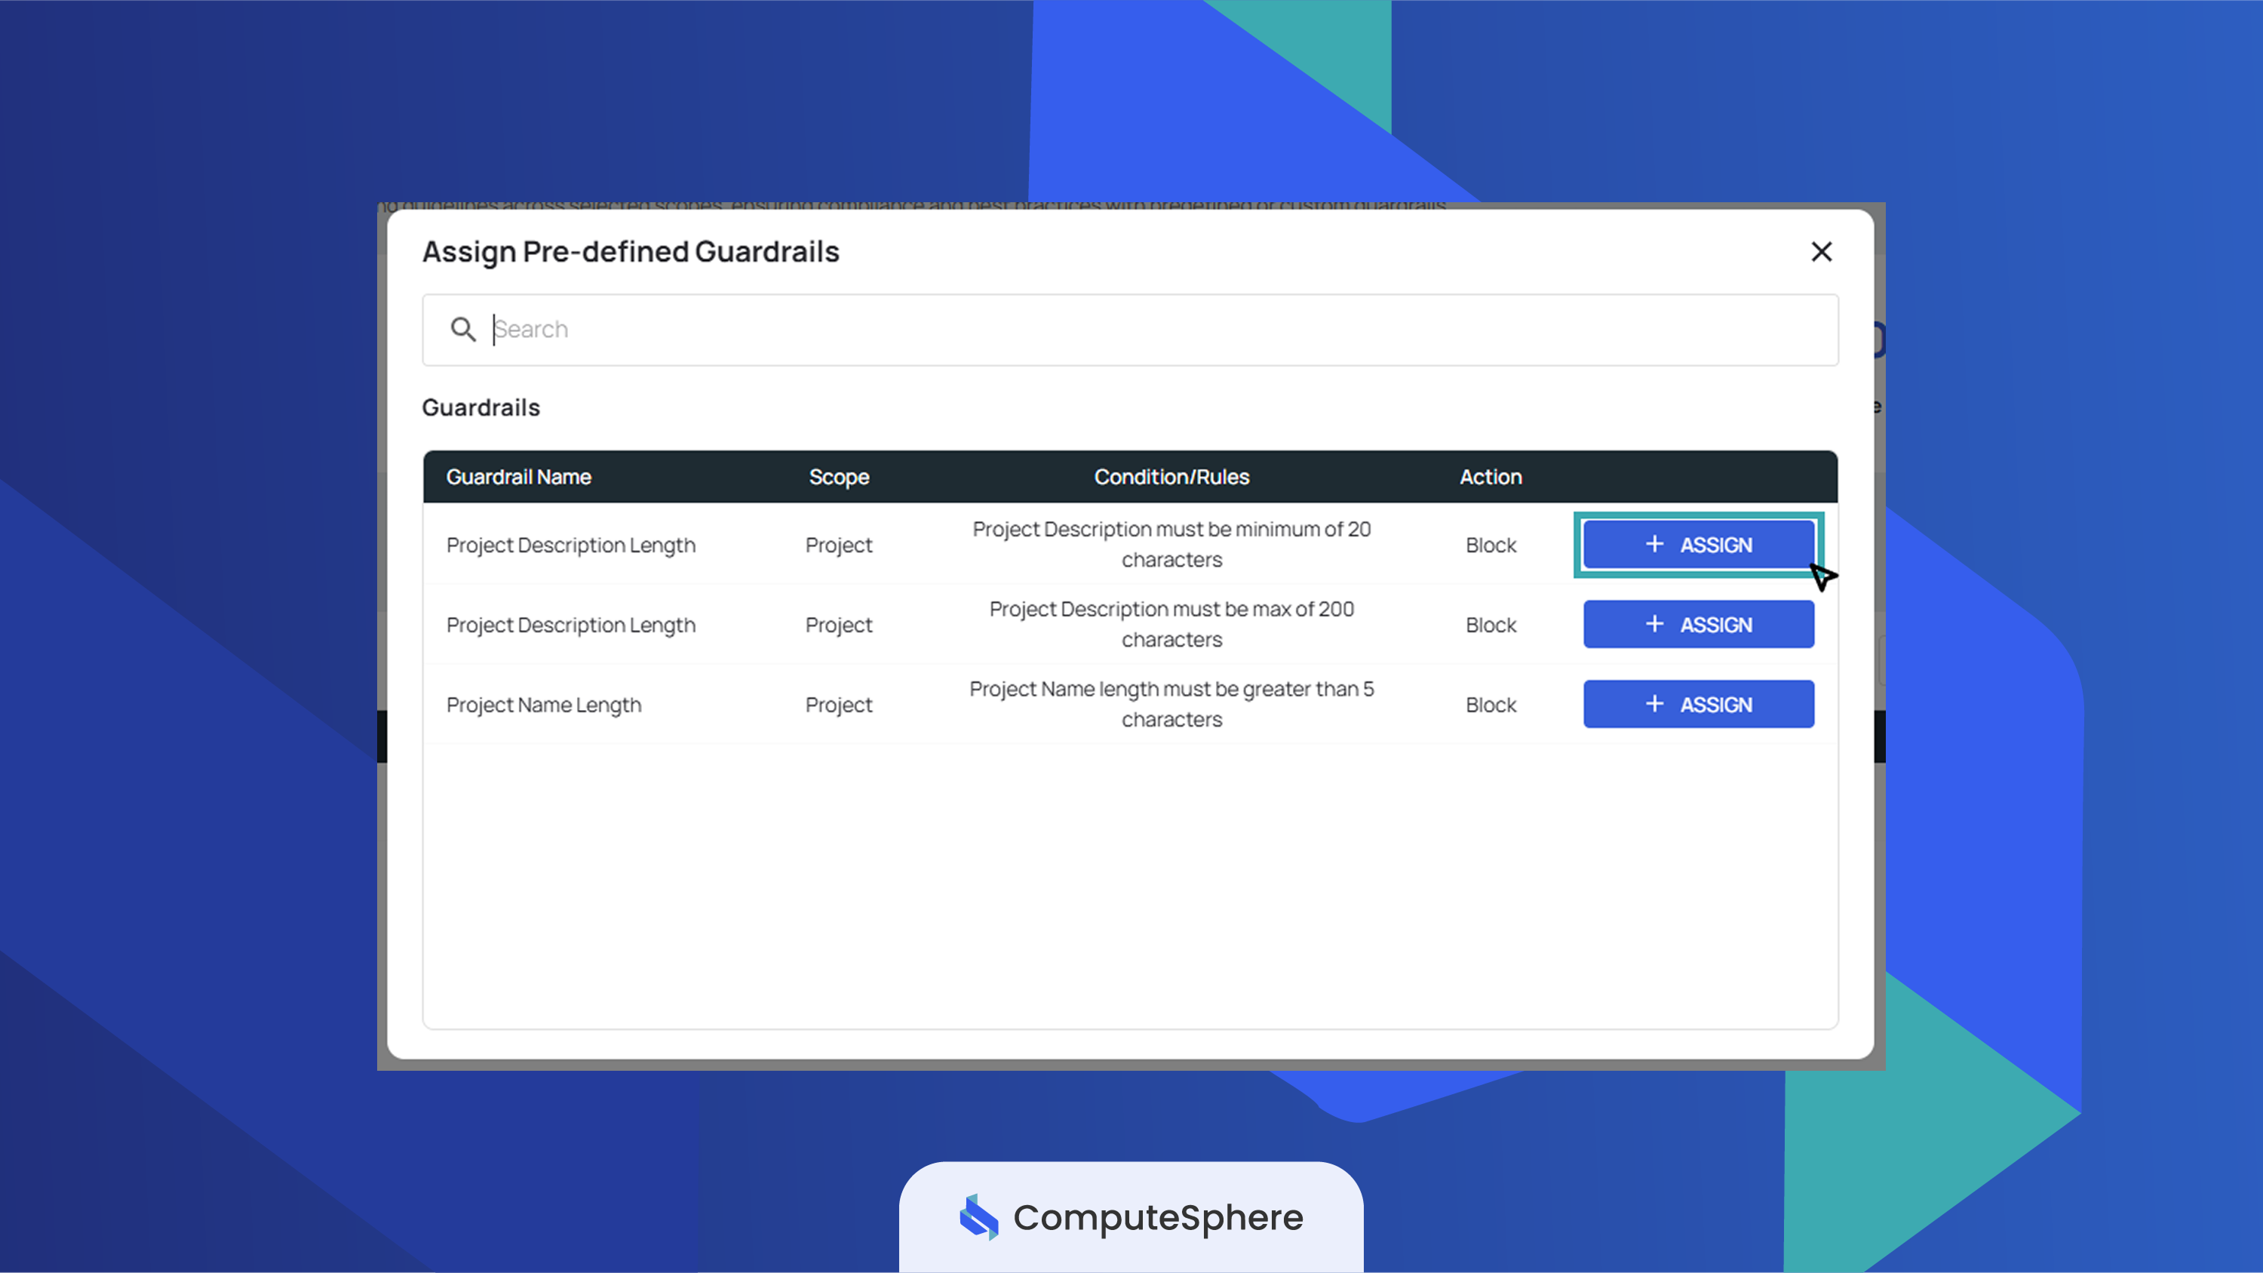Select 'Project Name length must be greater than 5' text
Image resolution: width=2263 pixels, height=1273 pixels.
pos(1171,690)
